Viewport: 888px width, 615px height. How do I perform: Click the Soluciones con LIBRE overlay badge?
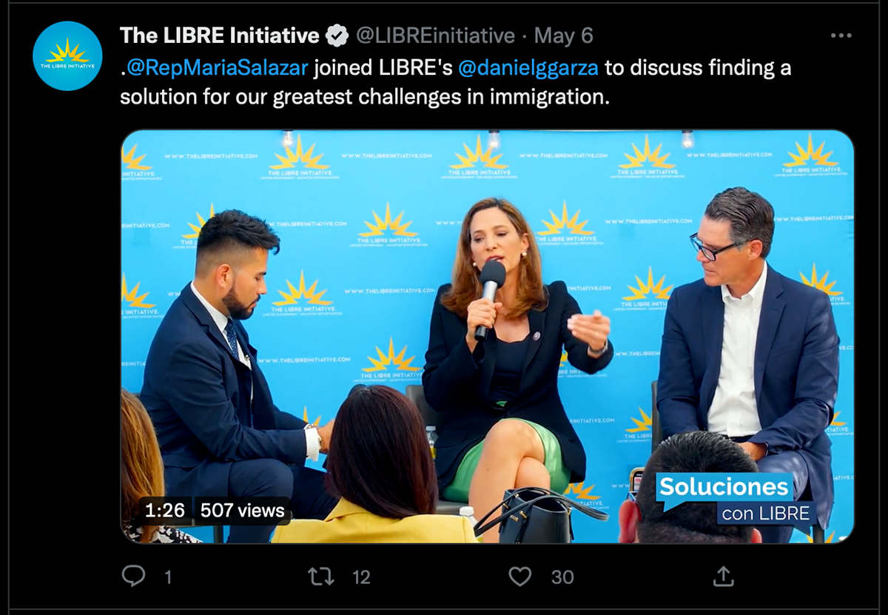pyautogui.click(x=736, y=500)
